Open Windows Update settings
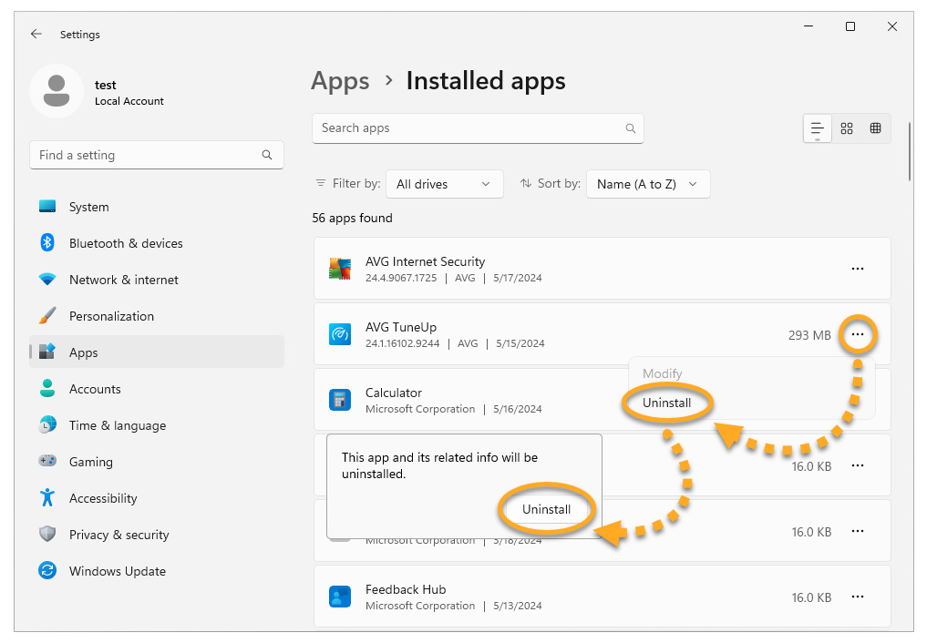Screen dimensions: 927x643 pos(118,571)
